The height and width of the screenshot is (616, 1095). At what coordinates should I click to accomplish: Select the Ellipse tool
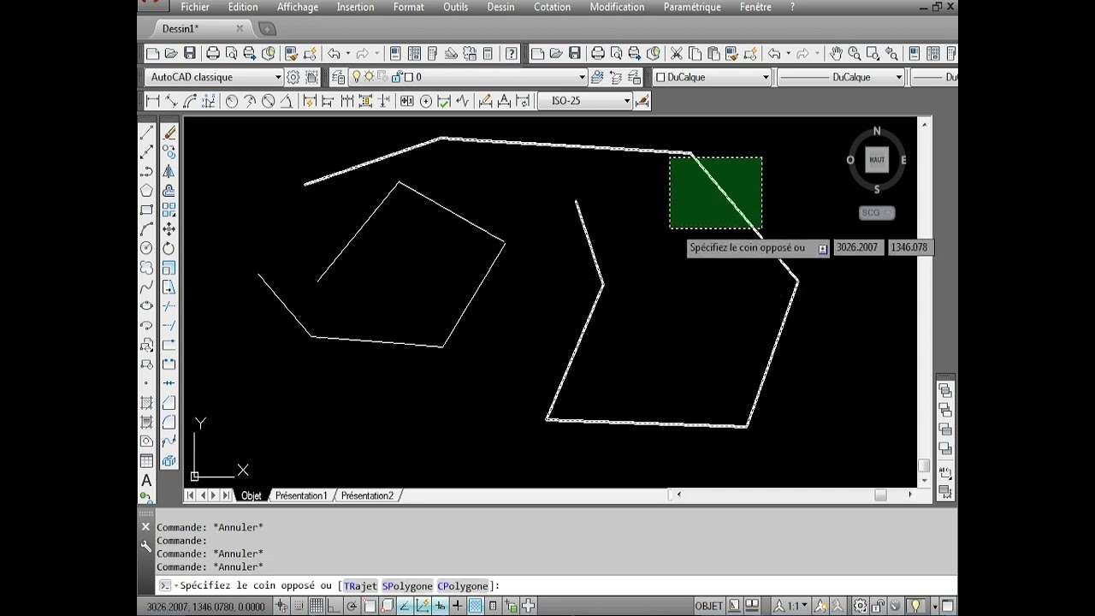146,305
